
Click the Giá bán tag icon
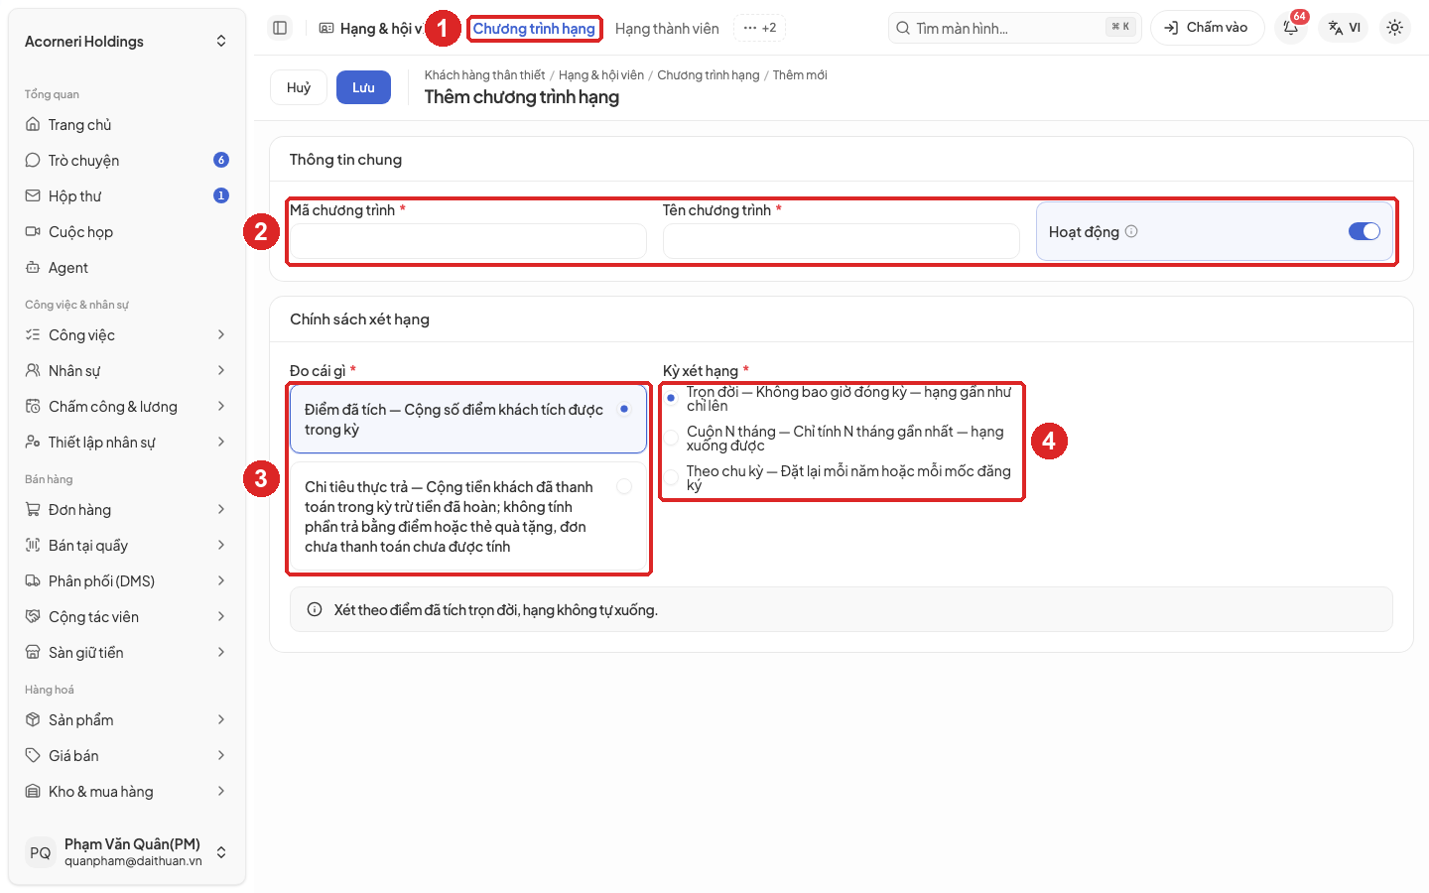click(33, 756)
